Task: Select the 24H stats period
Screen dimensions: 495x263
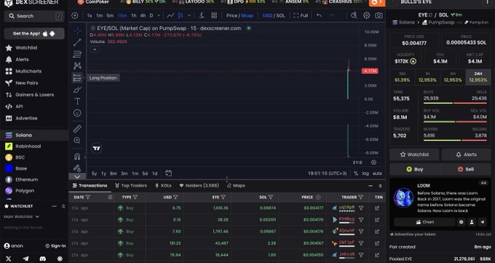Action: click(478, 77)
